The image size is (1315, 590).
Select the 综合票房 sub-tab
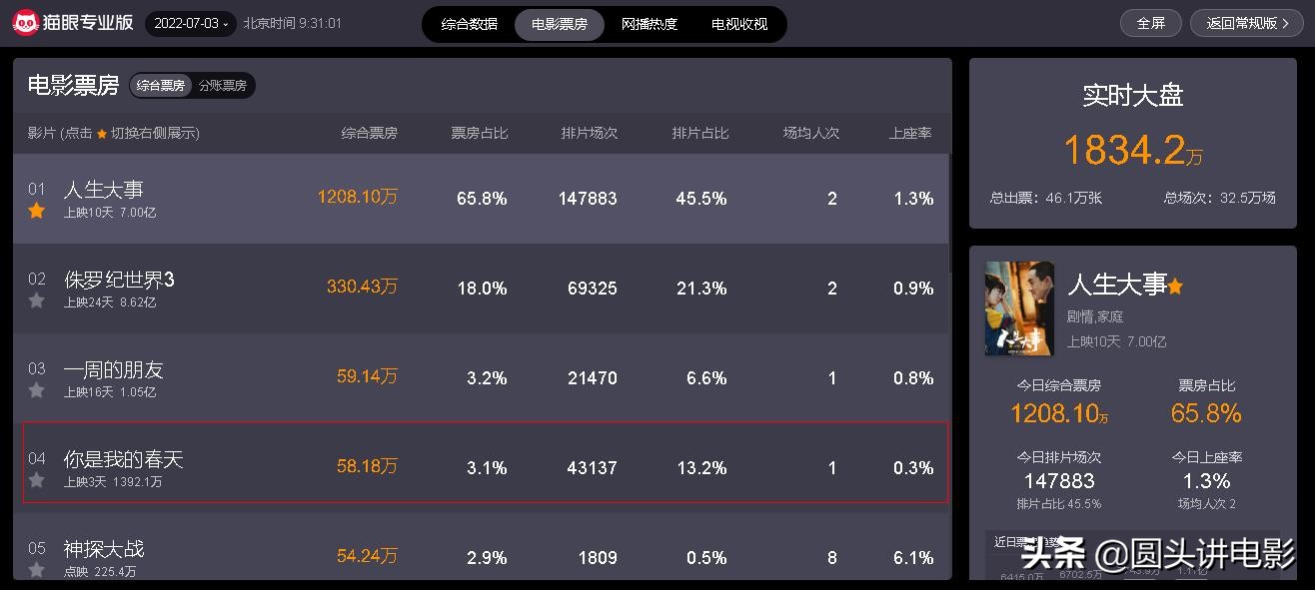[161, 85]
